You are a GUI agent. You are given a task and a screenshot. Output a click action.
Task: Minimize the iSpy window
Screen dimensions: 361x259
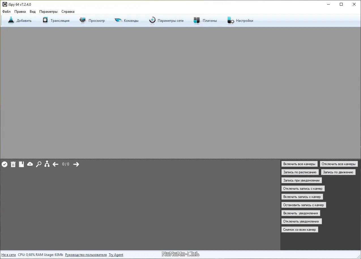point(328,4)
